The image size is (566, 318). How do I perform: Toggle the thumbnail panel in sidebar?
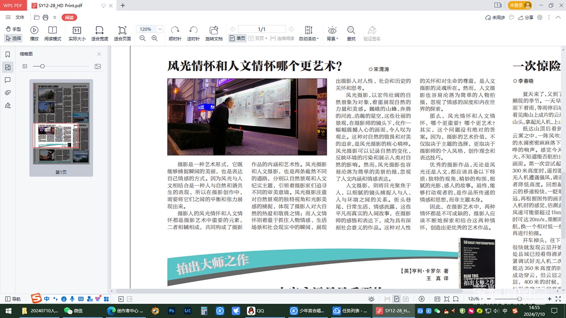click(x=8, y=67)
